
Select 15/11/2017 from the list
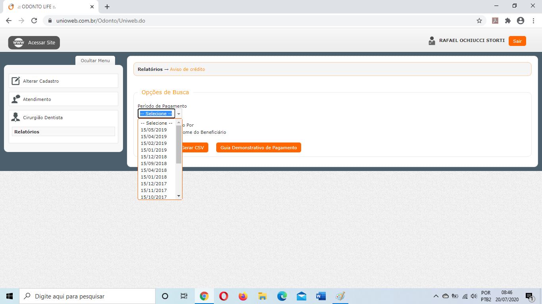tap(157, 190)
